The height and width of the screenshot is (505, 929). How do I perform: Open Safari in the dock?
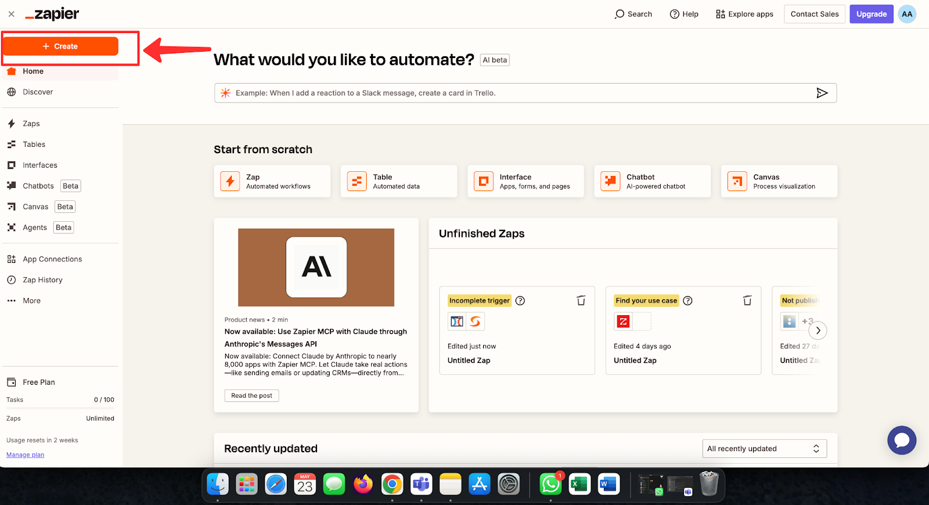click(276, 484)
